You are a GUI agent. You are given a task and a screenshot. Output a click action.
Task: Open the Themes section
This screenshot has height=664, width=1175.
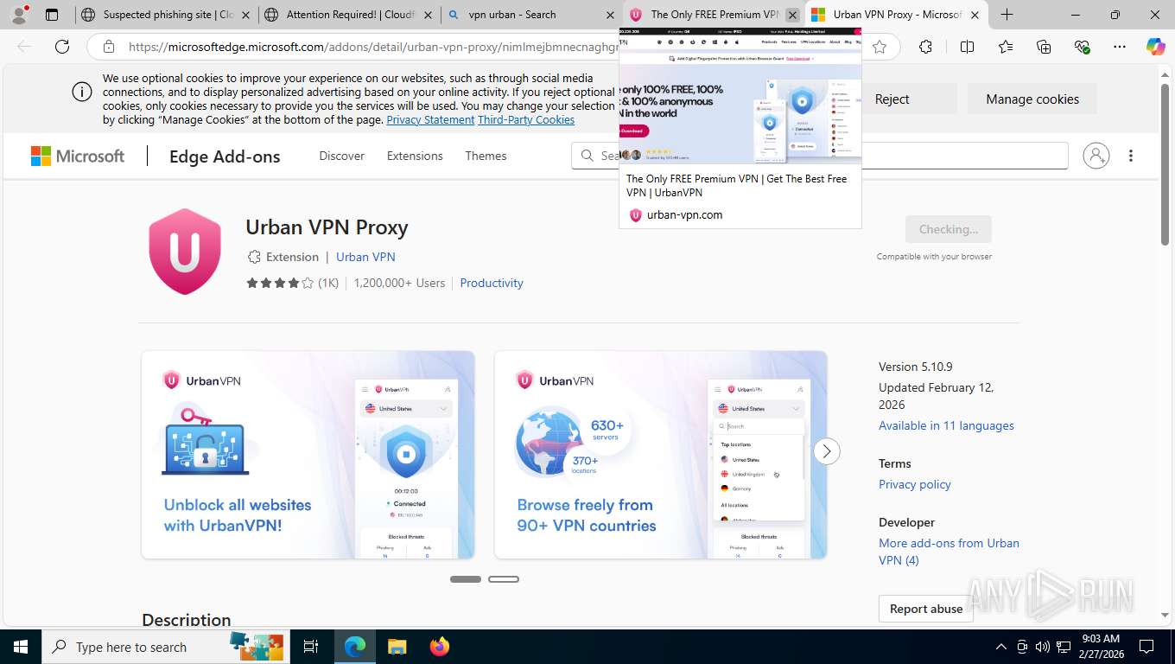(x=486, y=156)
